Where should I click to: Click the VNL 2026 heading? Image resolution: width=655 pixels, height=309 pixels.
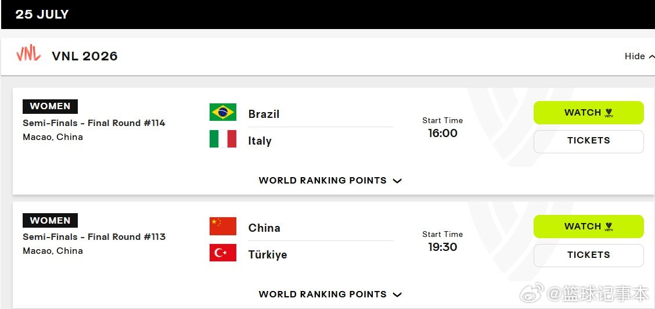coord(85,56)
